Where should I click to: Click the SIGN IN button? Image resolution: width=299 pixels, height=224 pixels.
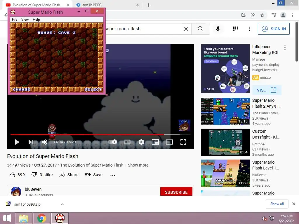click(274, 29)
